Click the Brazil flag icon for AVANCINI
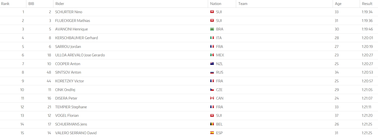 coord(212,29)
